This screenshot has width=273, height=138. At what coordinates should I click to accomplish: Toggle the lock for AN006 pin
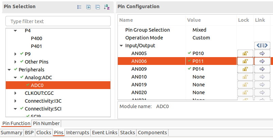click(244, 61)
